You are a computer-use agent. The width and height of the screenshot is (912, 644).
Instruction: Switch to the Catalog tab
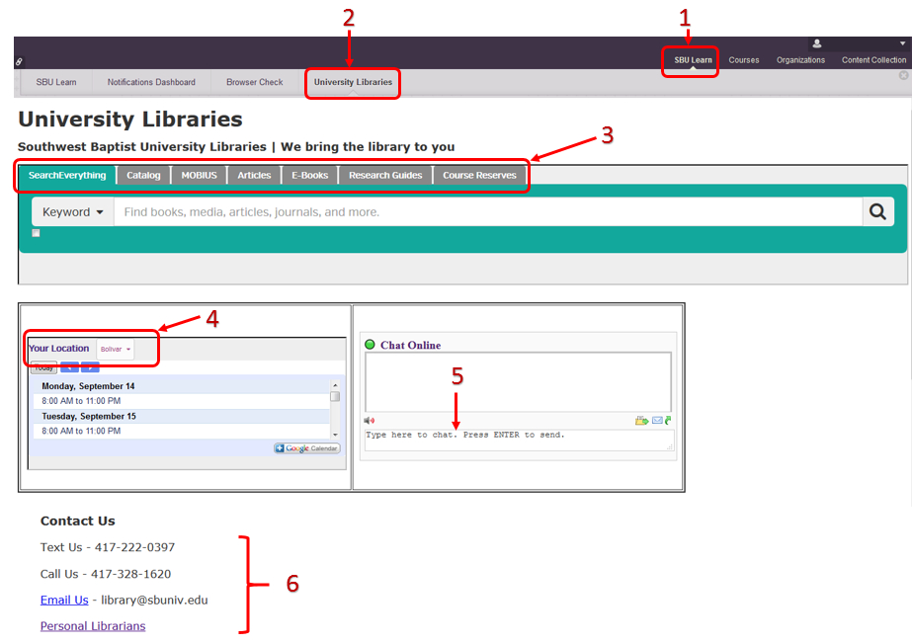tap(143, 175)
